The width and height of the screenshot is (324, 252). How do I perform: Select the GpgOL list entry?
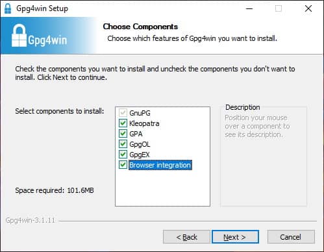[140, 144]
